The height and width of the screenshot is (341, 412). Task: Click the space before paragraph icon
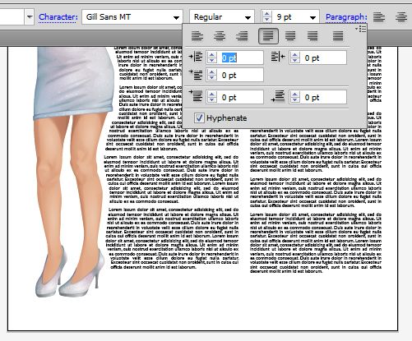(196, 96)
